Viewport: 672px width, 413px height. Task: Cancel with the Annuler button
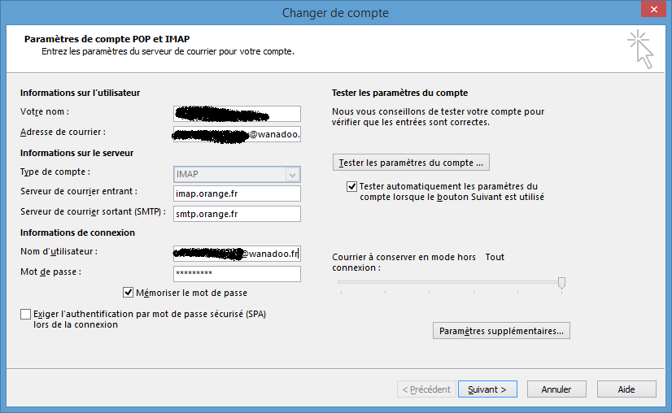556,389
